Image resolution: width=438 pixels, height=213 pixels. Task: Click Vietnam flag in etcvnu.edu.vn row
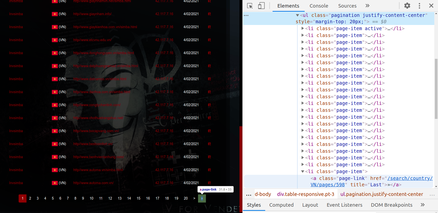point(55,40)
